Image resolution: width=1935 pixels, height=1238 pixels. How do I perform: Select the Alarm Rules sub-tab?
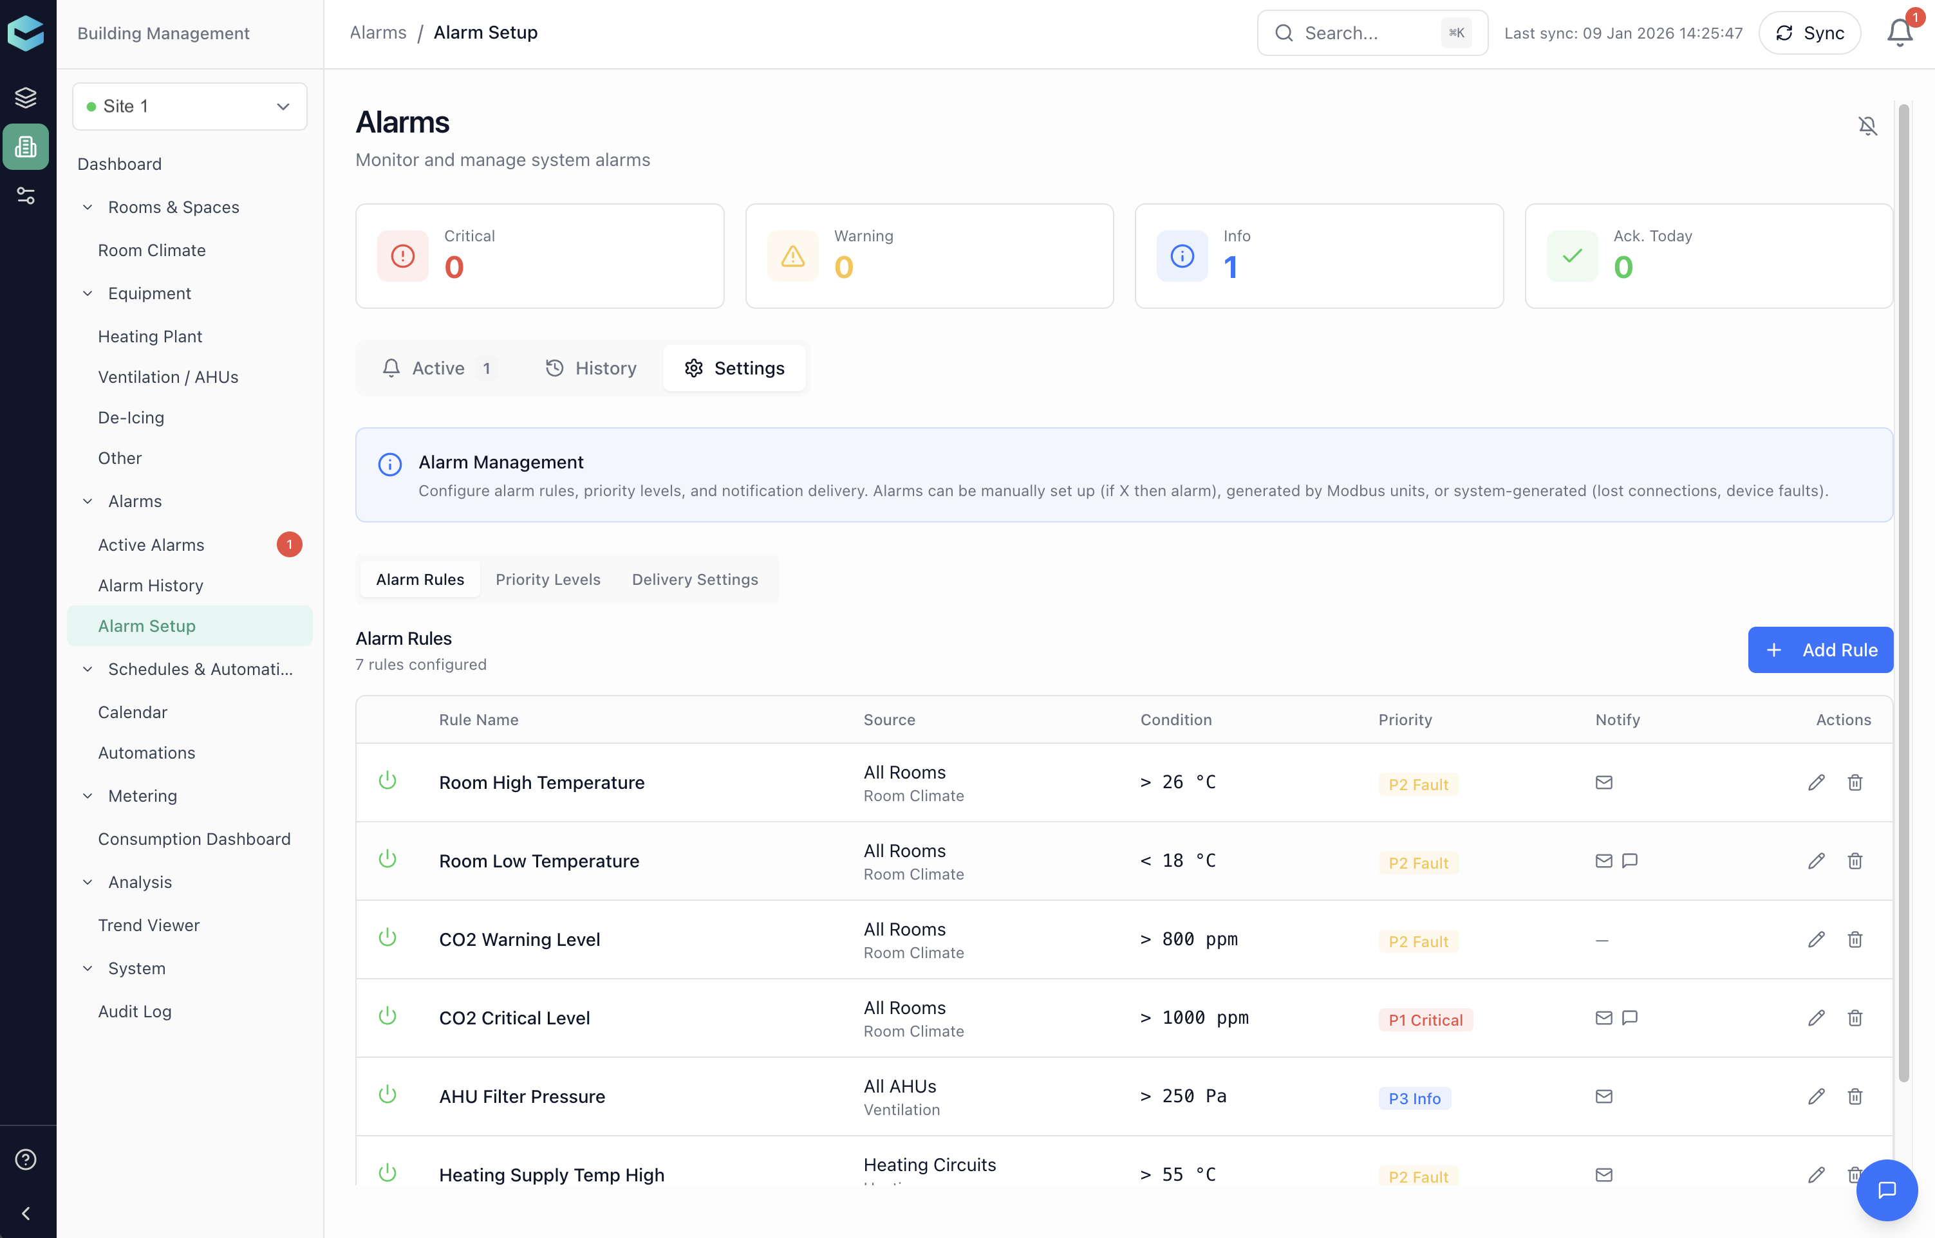pyautogui.click(x=420, y=580)
